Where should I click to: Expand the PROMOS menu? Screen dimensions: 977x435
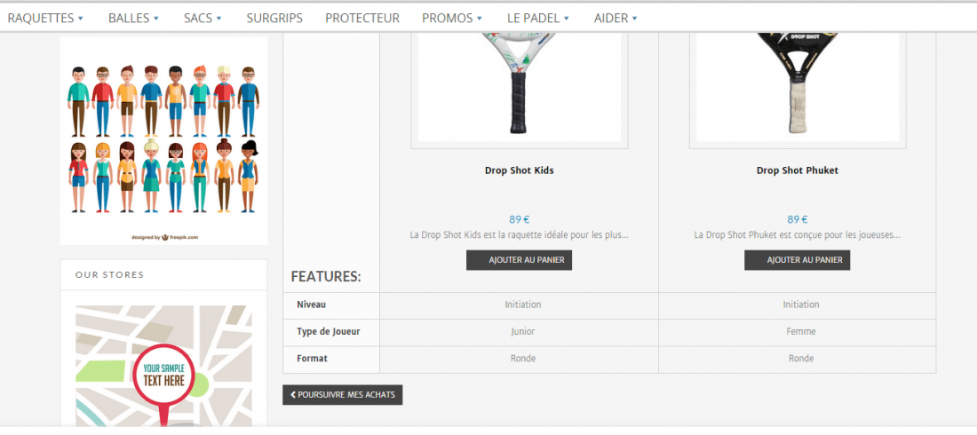coord(452,18)
